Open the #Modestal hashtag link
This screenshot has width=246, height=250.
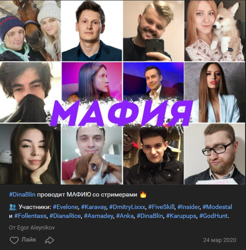tap(217, 207)
